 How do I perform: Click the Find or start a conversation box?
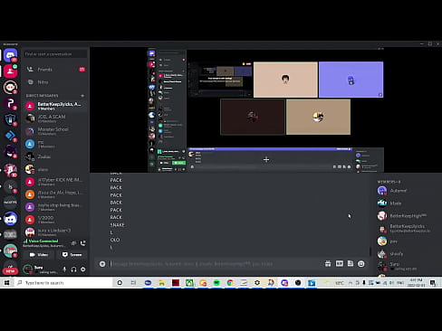click(55, 54)
